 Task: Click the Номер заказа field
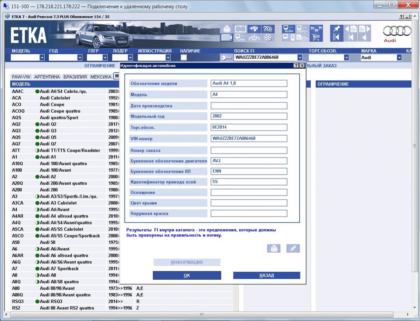(x=249, y=150)
